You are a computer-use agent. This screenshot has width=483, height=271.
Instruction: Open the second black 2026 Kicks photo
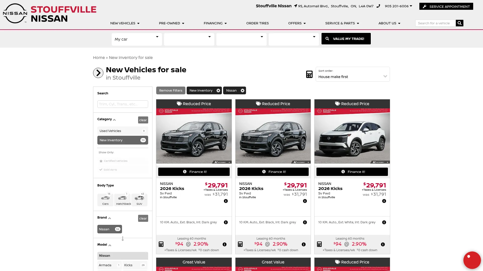273,136
